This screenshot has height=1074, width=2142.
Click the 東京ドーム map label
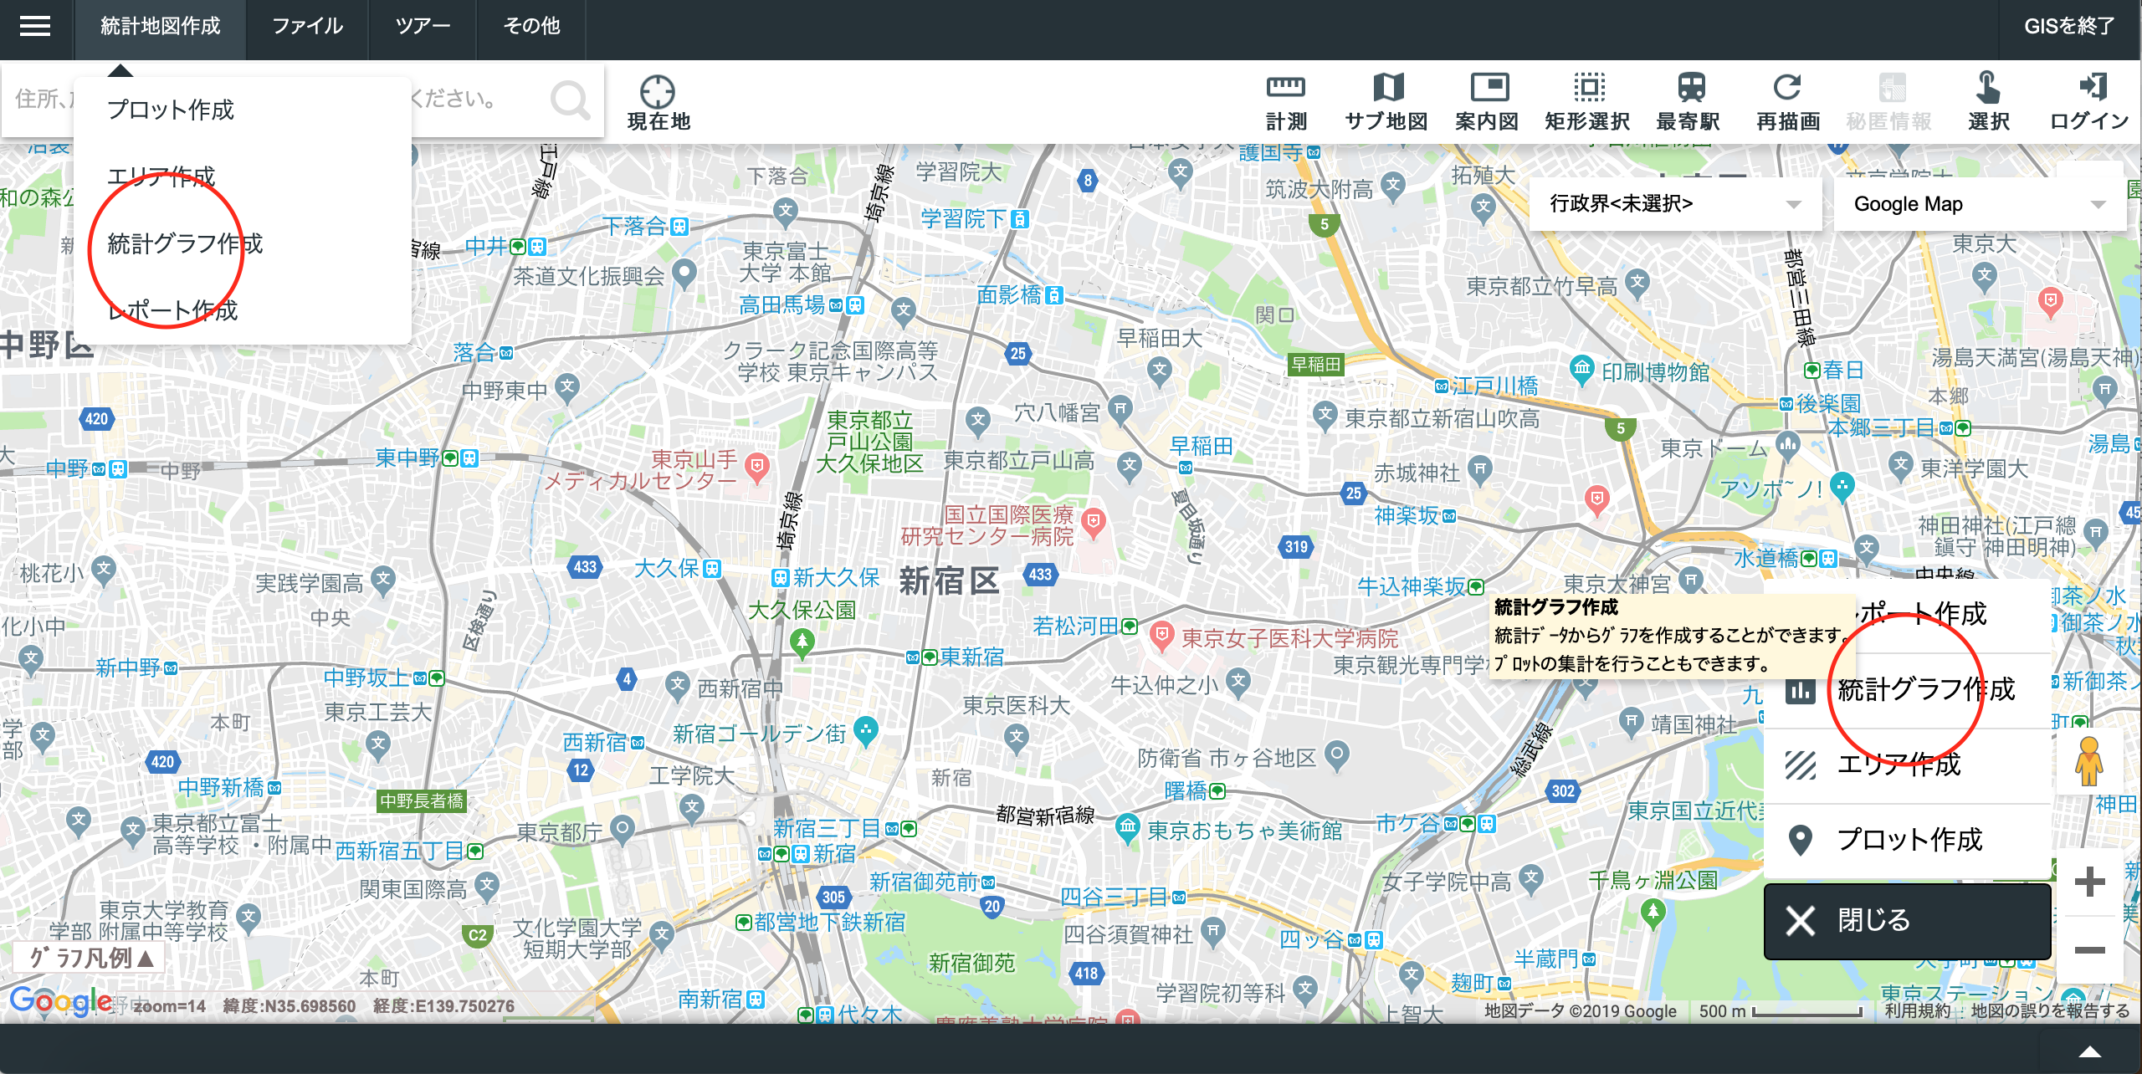point(1714,449)
